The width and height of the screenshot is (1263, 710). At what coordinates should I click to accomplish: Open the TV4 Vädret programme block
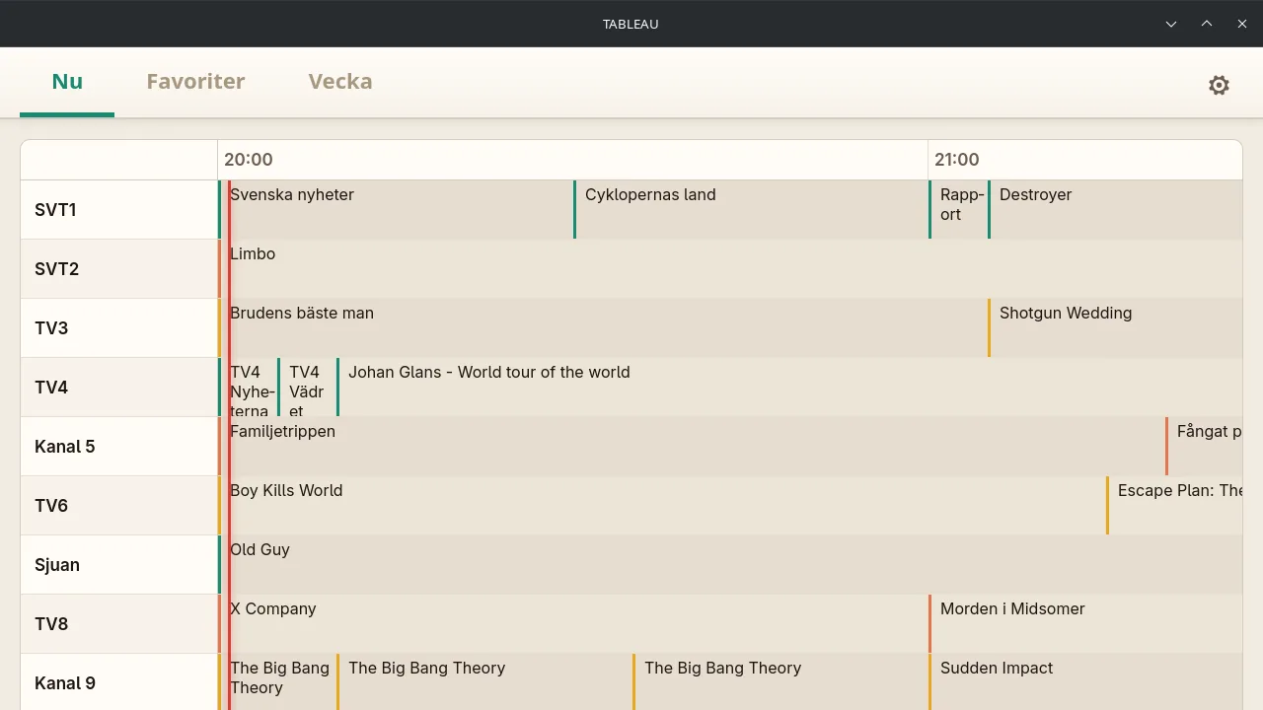(307, 387)
